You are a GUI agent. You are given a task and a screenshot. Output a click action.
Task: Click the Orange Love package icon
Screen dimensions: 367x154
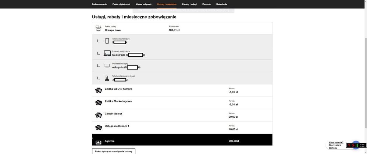pyautogui.click(x=99, y=28)
